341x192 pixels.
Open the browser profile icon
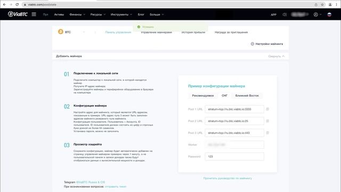click(330, 5)
